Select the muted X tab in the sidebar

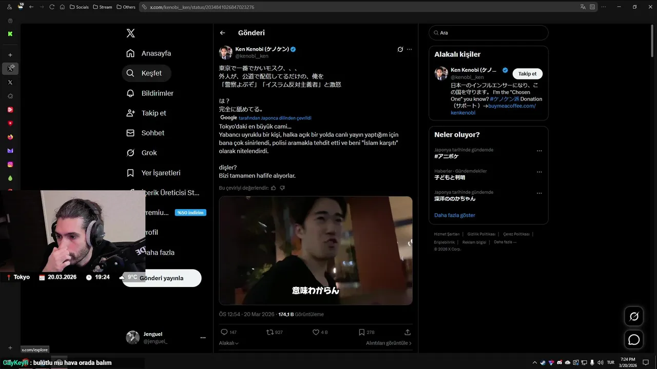[x=10, y=68]
